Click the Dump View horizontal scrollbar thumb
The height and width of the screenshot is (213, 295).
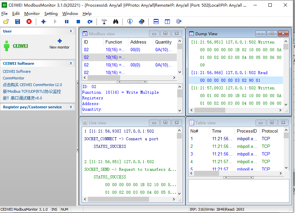tap(210, 110)
